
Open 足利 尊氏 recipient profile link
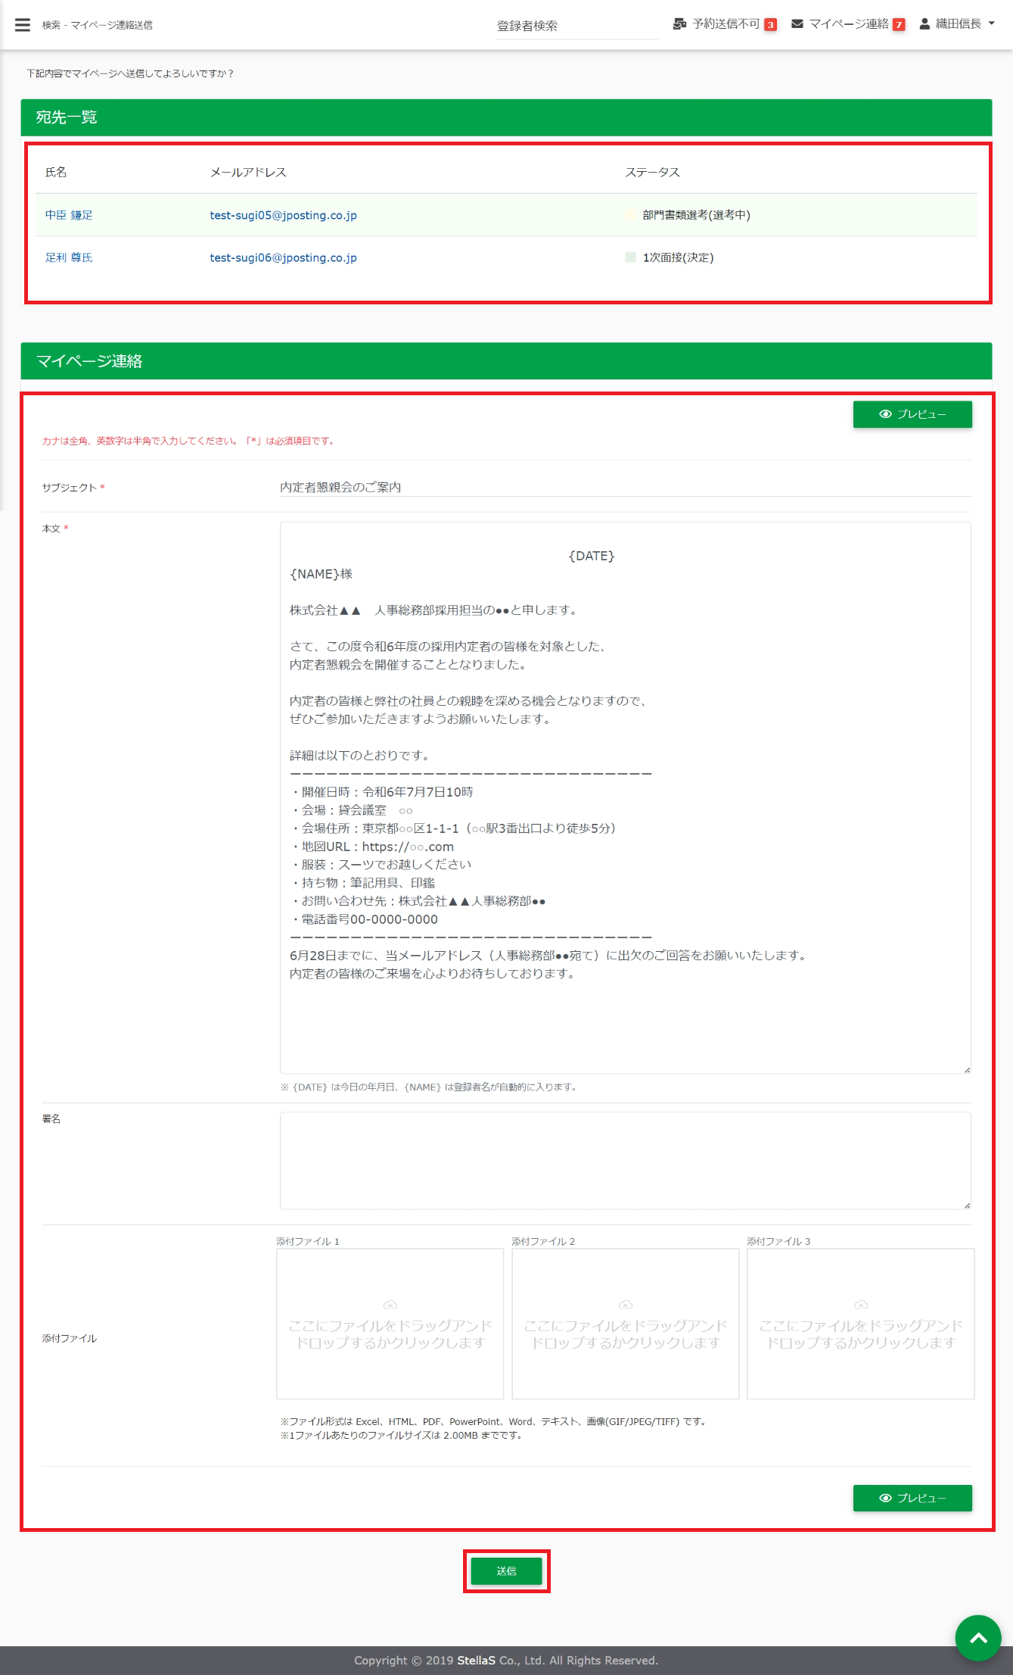click(69, 257)
